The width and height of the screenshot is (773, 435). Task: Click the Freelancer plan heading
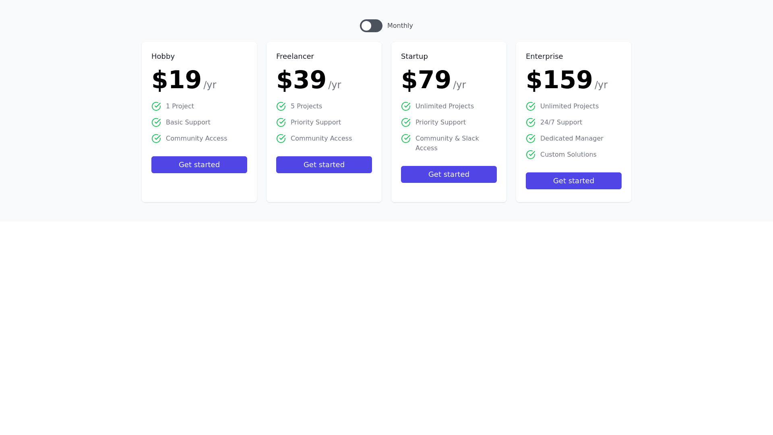coord(295,56)
